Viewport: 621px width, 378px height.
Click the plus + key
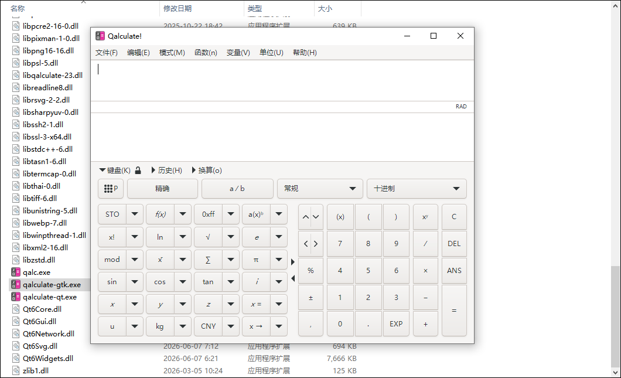(x=425, y=324)
